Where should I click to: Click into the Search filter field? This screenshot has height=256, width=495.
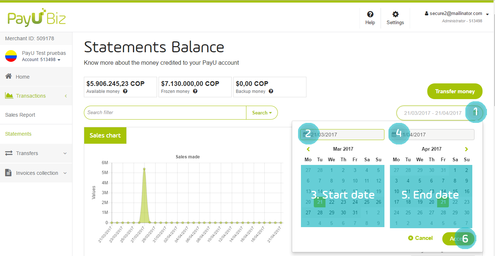[x=165, y=113]
